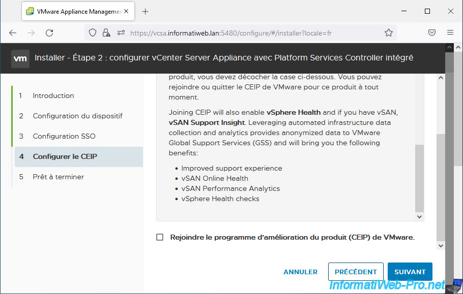The image size is (463, 294).
Task: Open the Pocket save icon
Action: click(x=431, y=32)
